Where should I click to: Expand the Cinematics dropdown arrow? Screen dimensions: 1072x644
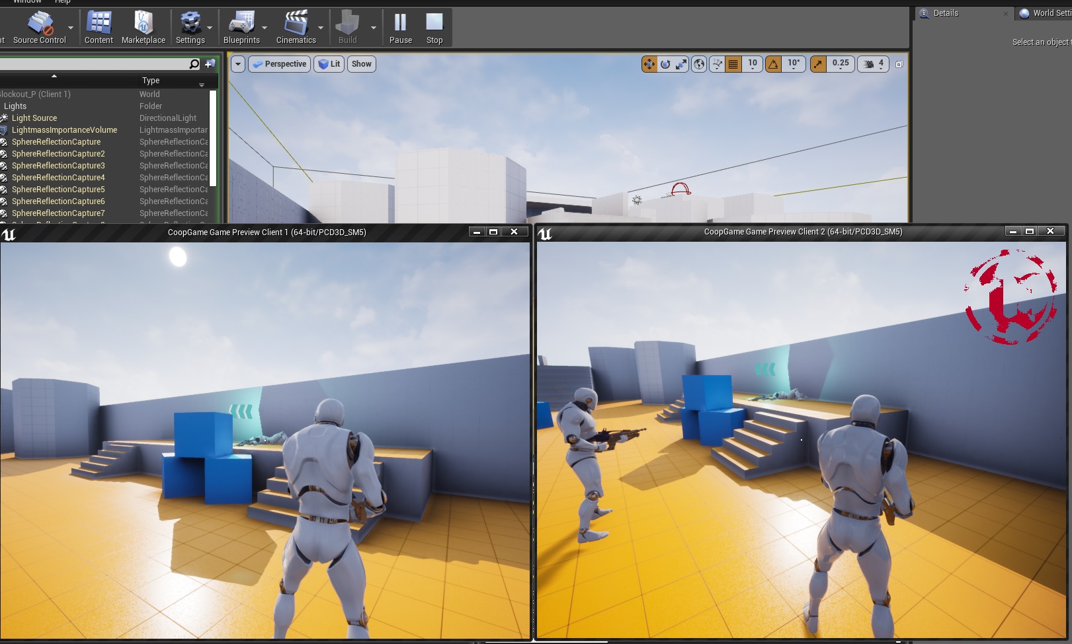321,28
